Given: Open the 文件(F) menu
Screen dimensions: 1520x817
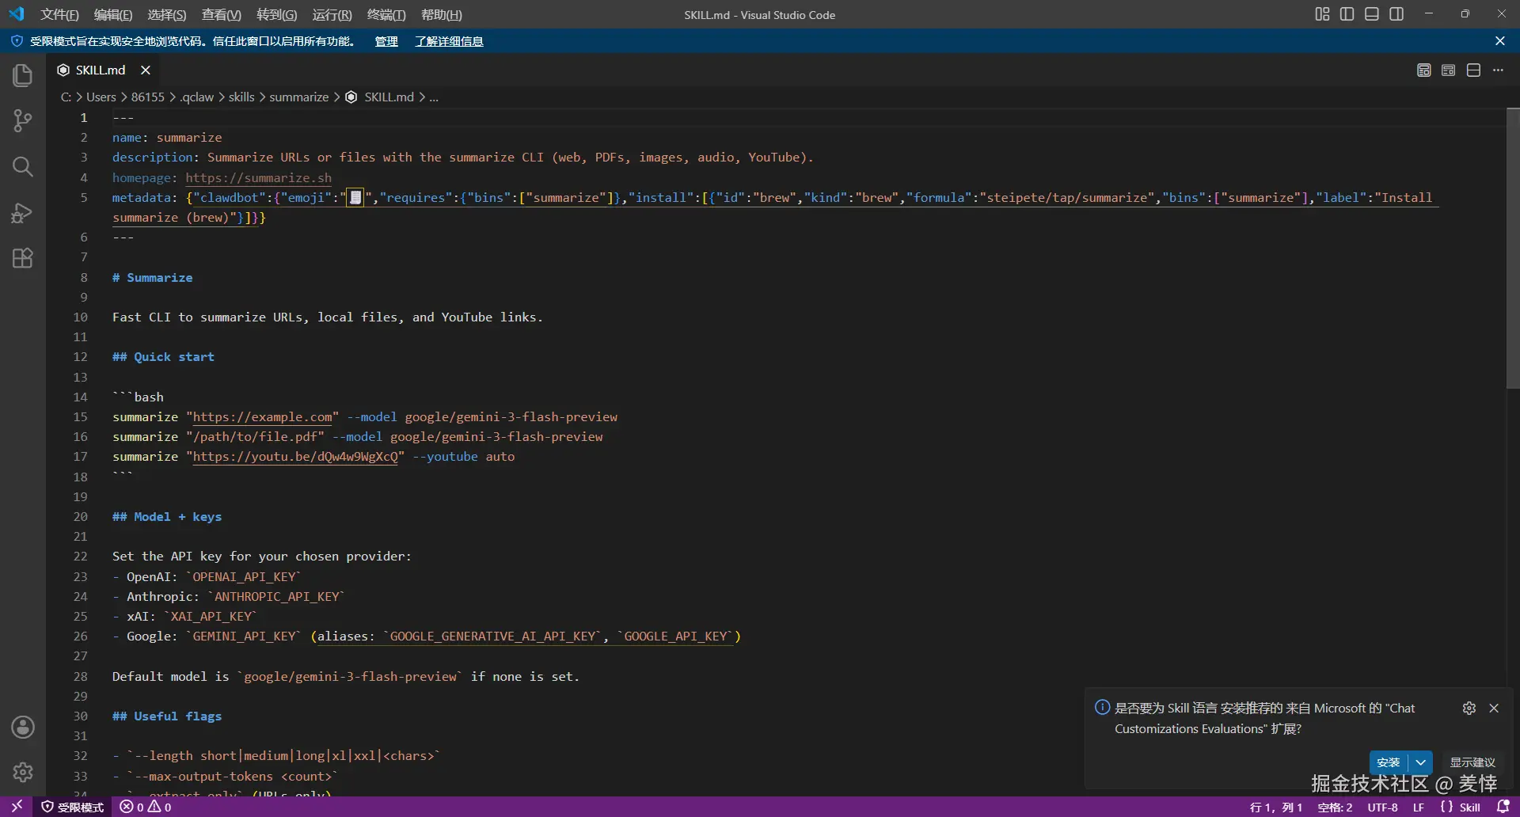Looking at the screenshot, I should coord(60,14).
